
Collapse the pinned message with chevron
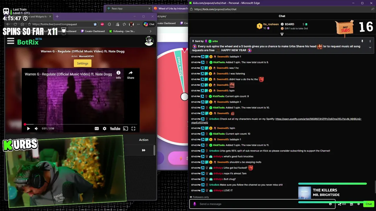click(370, 47)
